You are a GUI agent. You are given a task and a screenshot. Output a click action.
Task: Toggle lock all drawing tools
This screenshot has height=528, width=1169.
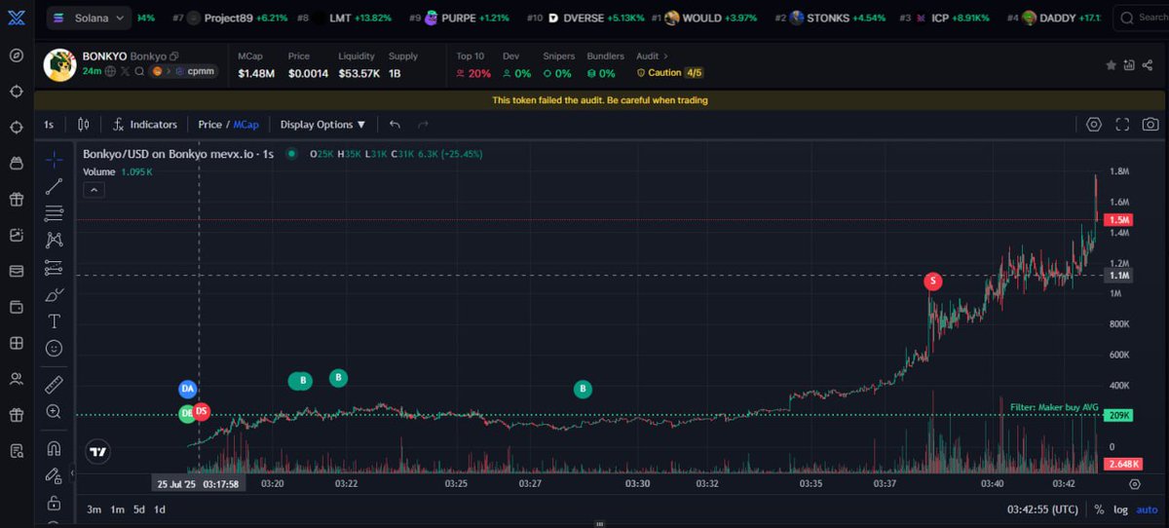(x=55, y=503)
